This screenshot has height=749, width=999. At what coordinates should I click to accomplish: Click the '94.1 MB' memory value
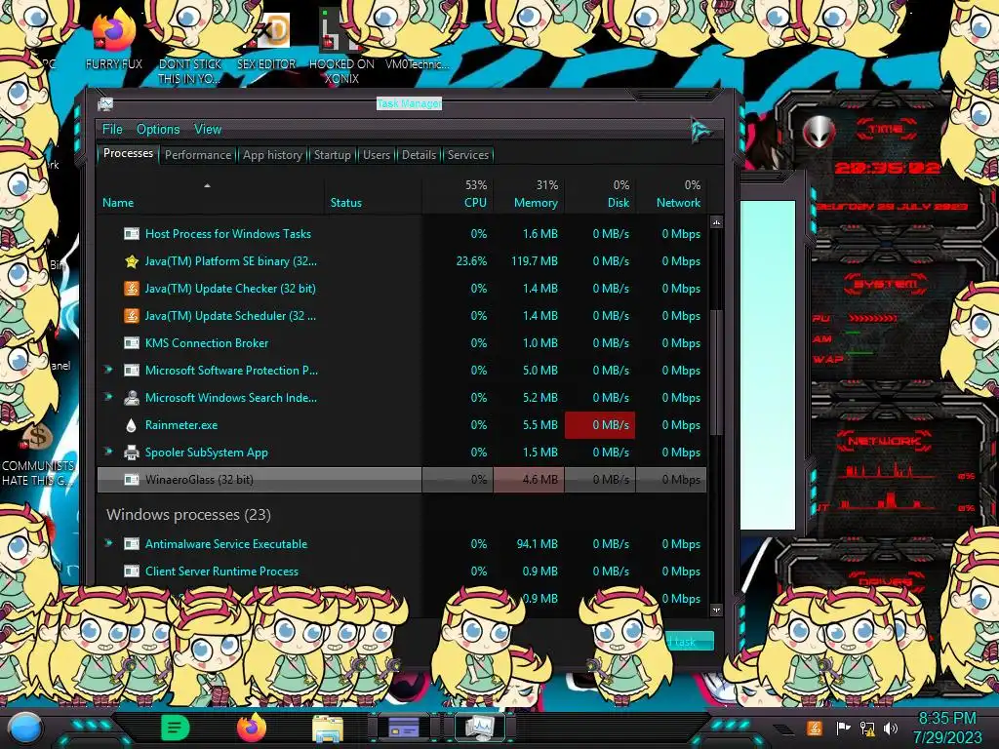tap(537, 544)
